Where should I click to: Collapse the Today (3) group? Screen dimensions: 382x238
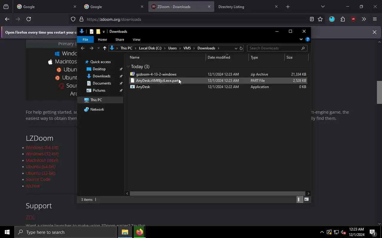tap(128, 67)
